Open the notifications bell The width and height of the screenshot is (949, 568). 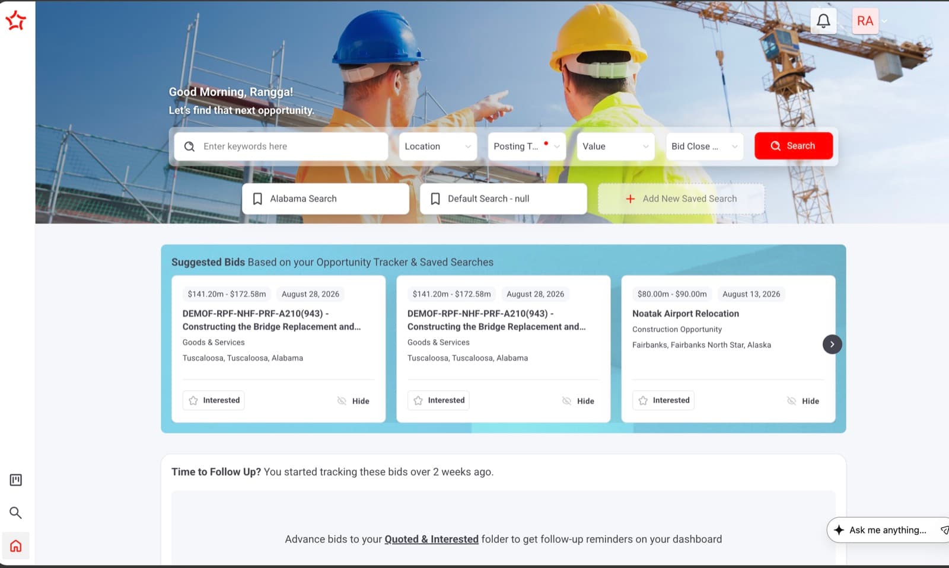pos(823,21)
